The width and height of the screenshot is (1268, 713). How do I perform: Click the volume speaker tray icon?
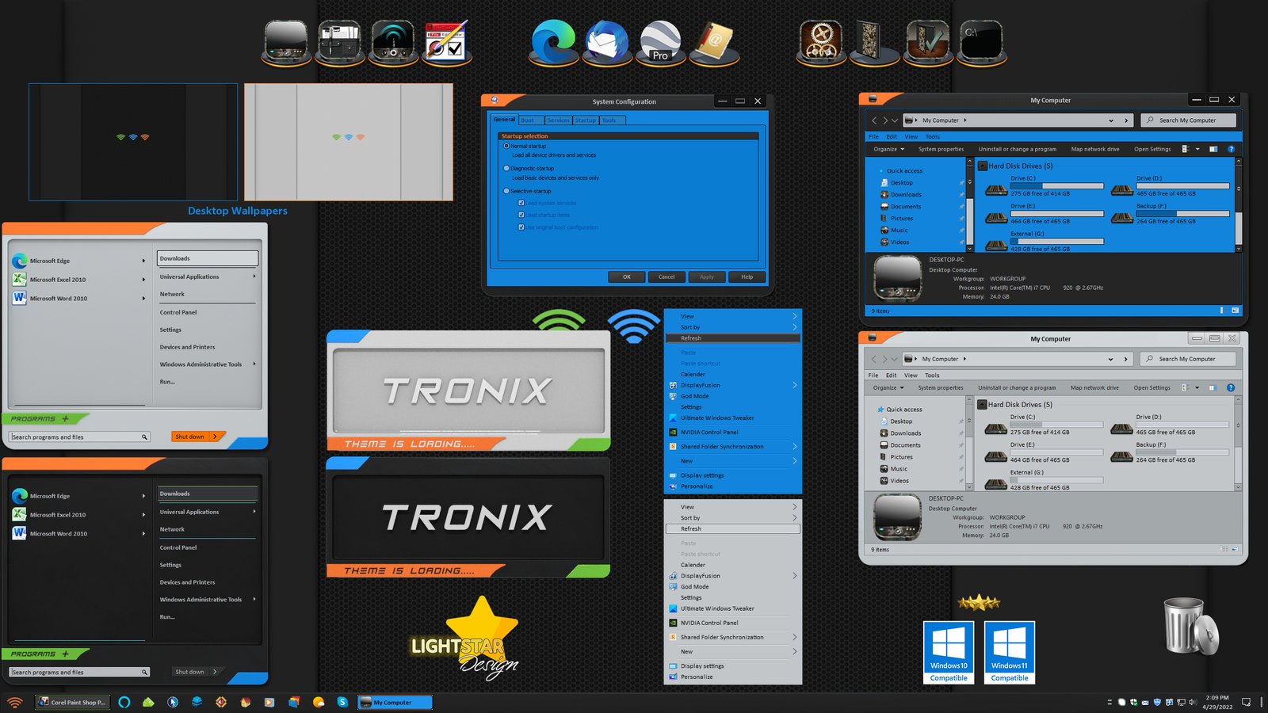(x=1191, y=702)
